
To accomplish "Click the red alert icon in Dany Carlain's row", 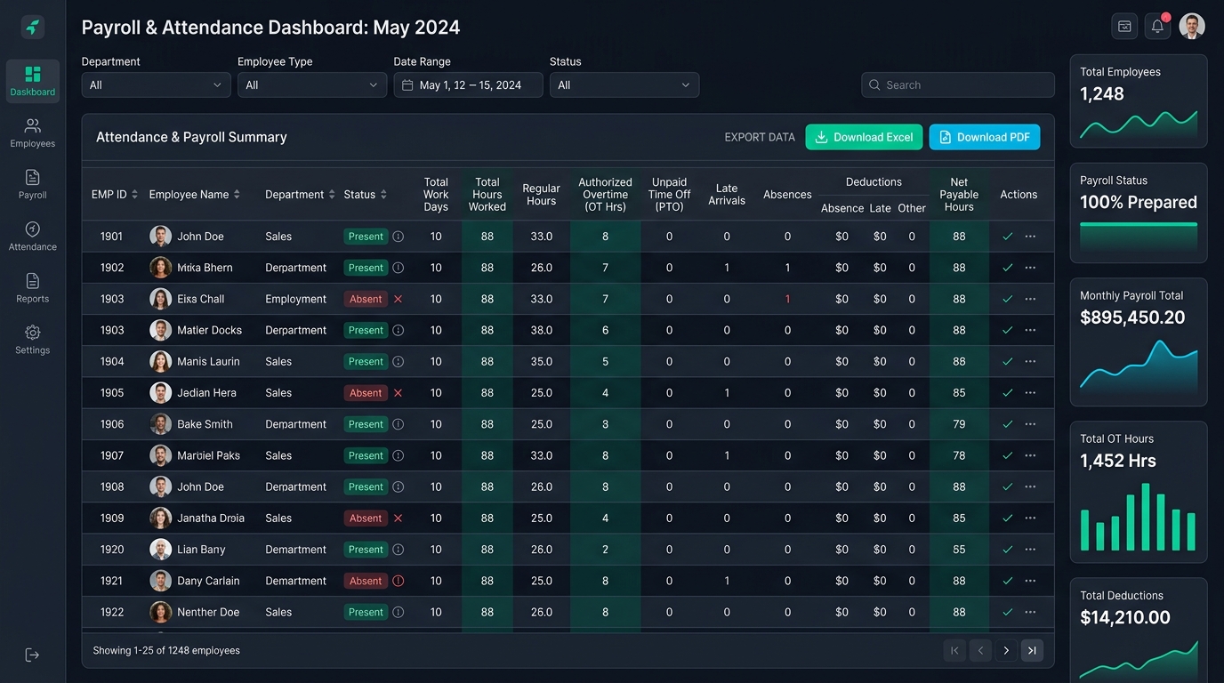I will click(399, 581).
